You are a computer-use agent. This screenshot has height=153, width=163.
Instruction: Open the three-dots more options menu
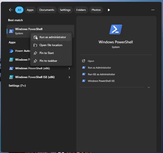pos(153,10)
